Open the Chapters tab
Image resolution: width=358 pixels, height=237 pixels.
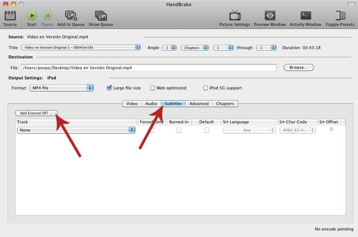point(225,103)
